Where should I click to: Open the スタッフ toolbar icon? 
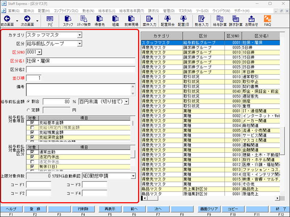(x=68, y=19)
